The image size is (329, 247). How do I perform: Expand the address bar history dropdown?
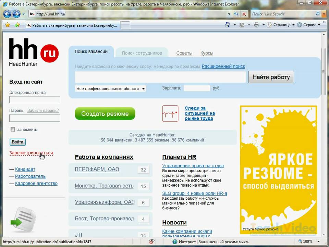(229, 14)
